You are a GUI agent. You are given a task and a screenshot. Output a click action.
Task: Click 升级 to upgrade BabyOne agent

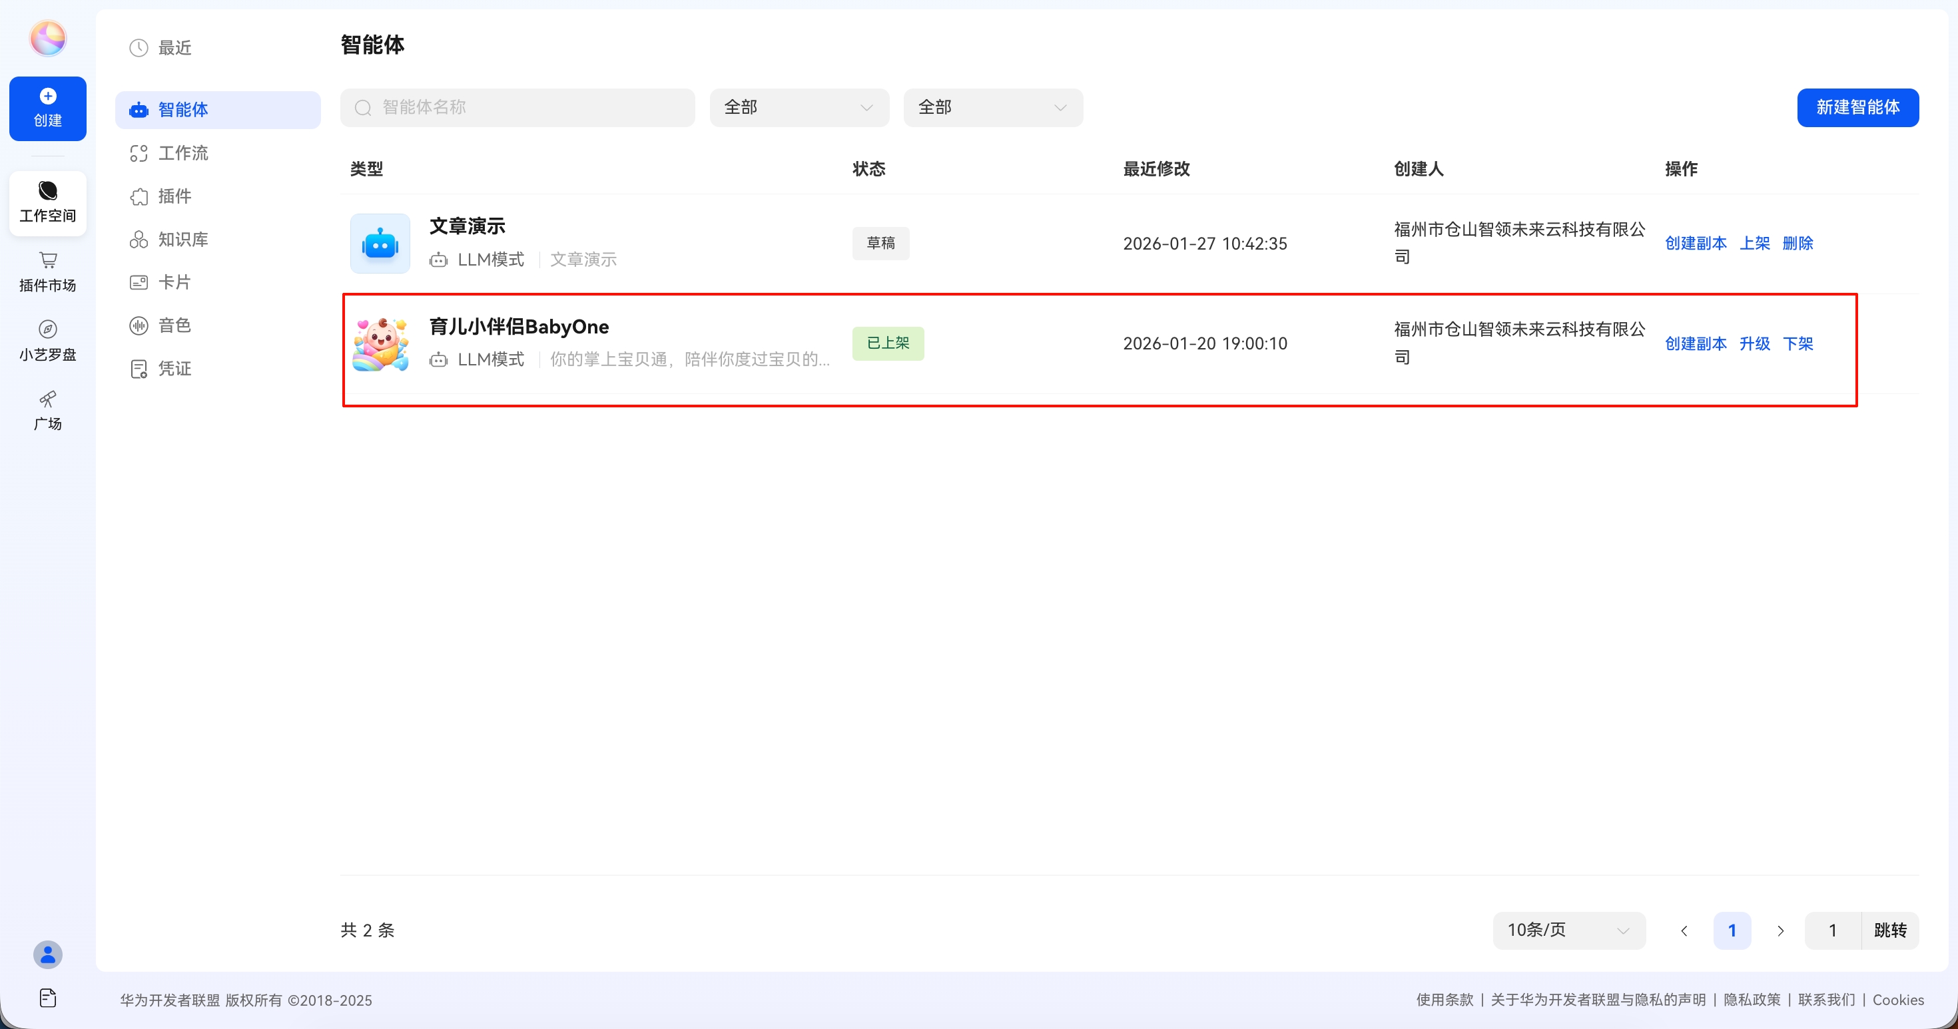[1755, 343]
